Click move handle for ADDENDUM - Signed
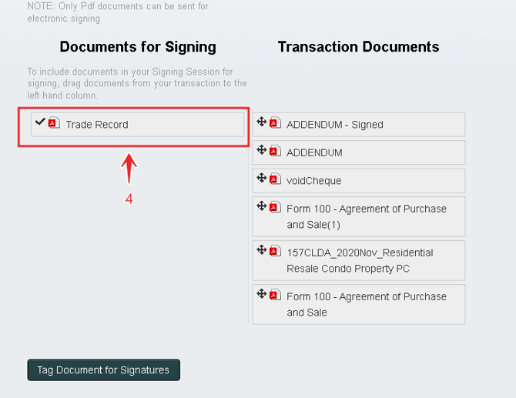 (x=262, y=122)
